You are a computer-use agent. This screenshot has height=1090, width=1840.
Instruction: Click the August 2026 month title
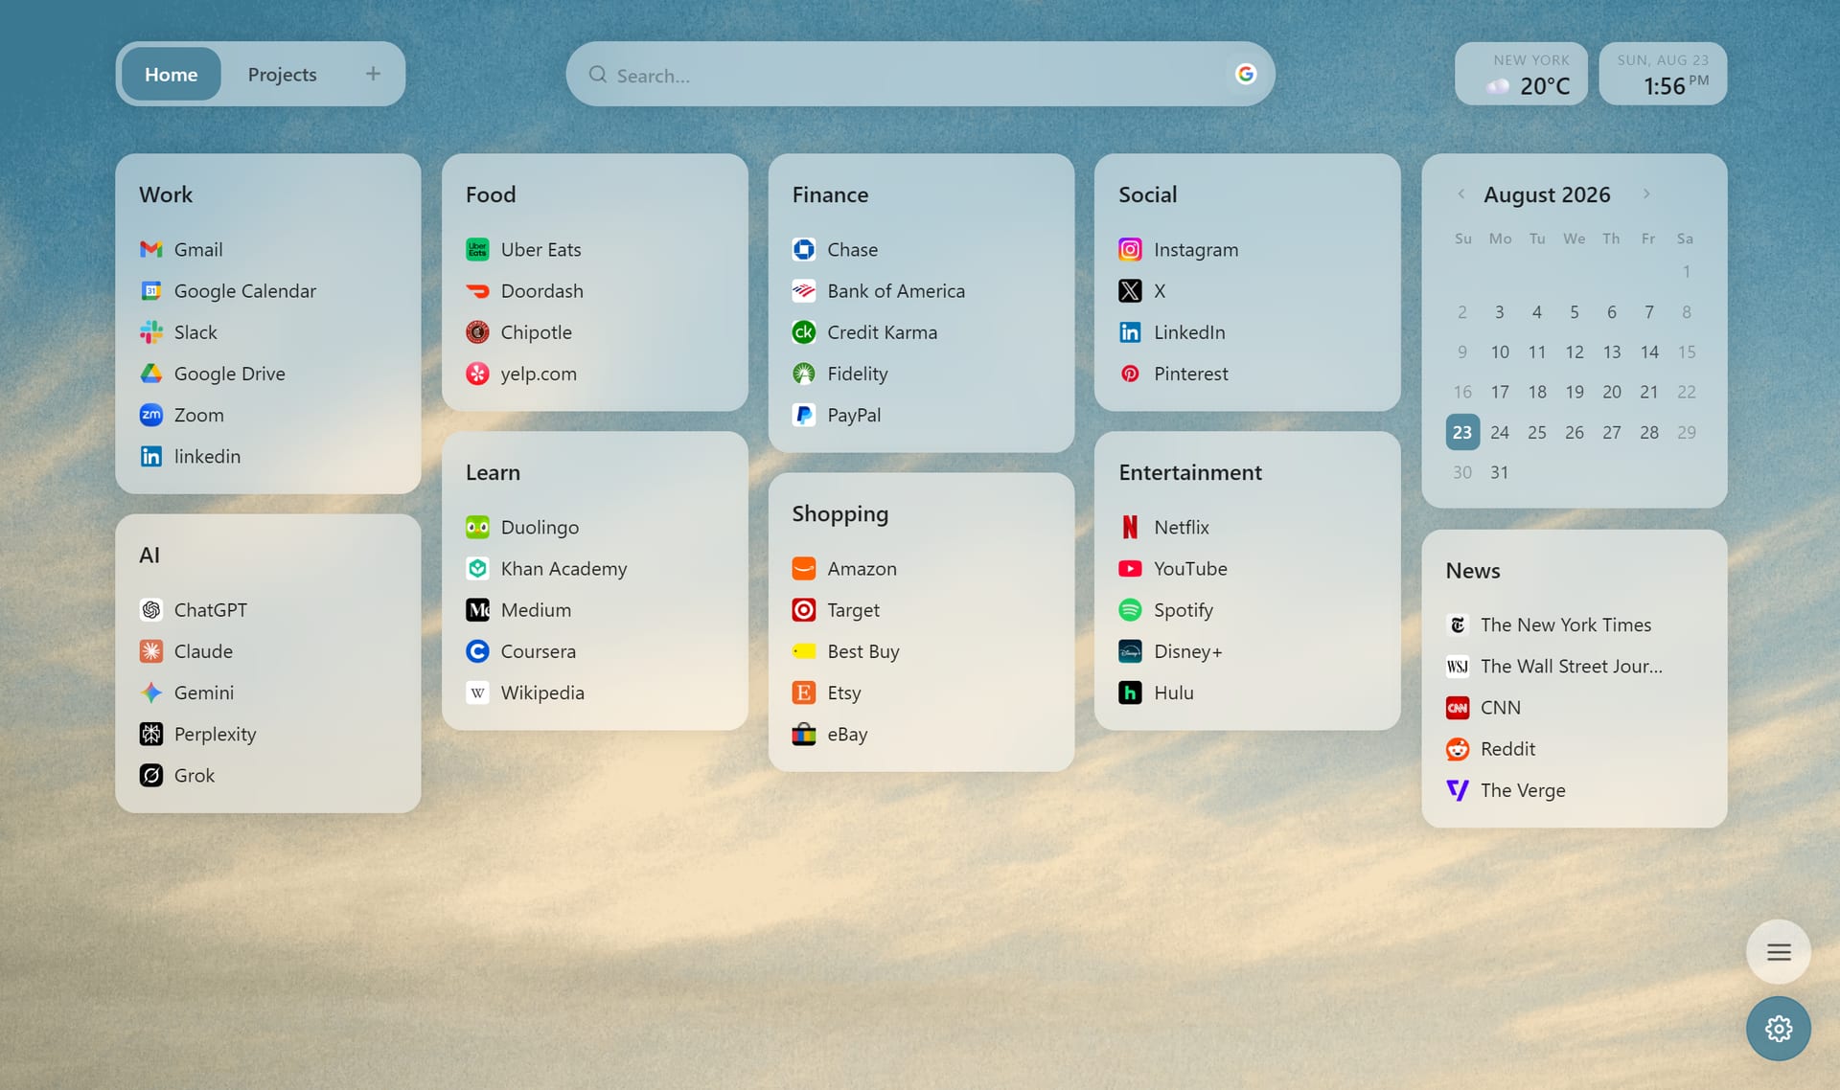[x=1547, y=194]
